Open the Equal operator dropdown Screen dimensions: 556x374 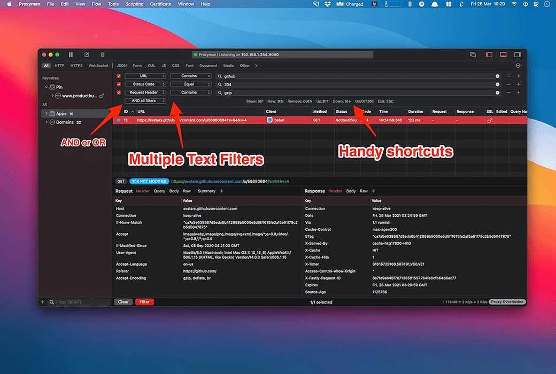tap(191, 84)
